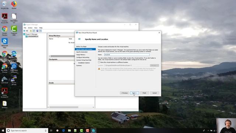Image resolution: width=236 pixels, height=133 pixels.
Task: Click the Cancel button in the wizard
Action: pos(155,93)
